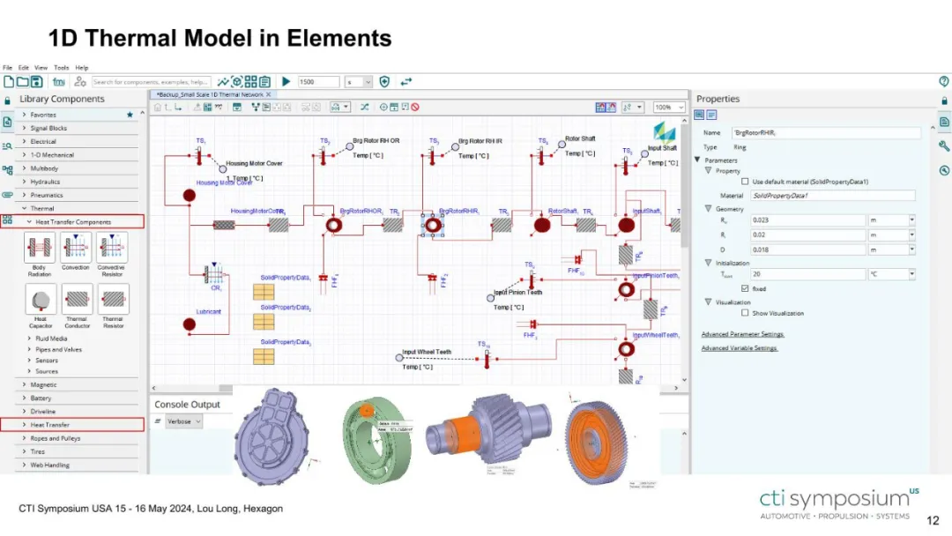Collapse the Parameters section
The width and height of the screenshot is (952, 536).
(697, 160)
